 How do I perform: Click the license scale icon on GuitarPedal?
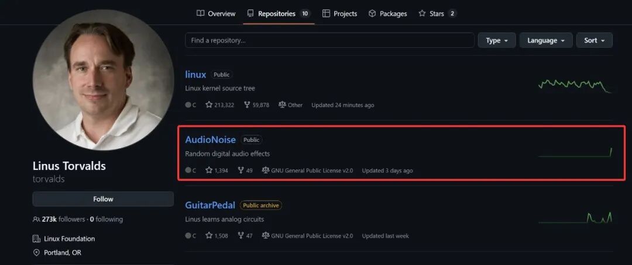pyautogui.click(x=266, y=236)
